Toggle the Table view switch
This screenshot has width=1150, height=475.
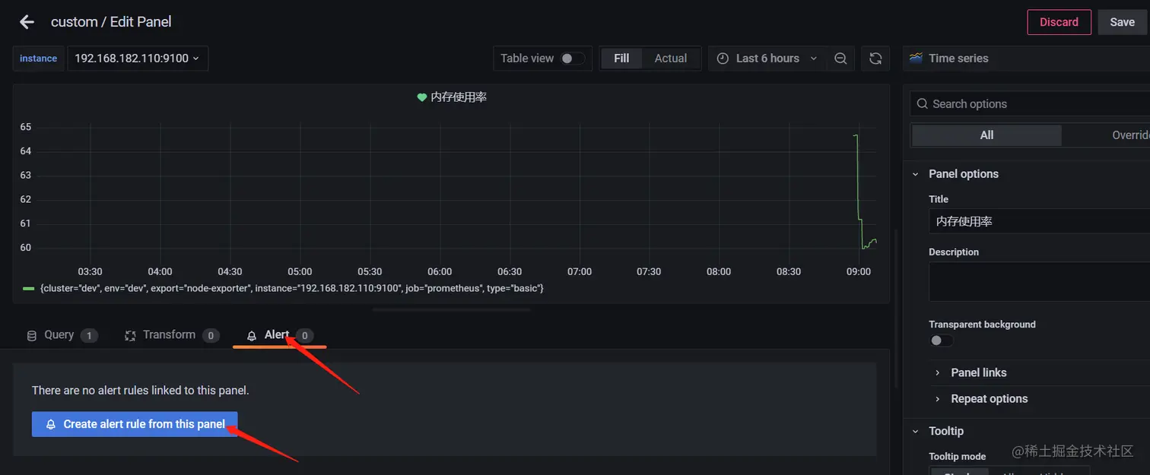tap(573, 59)
